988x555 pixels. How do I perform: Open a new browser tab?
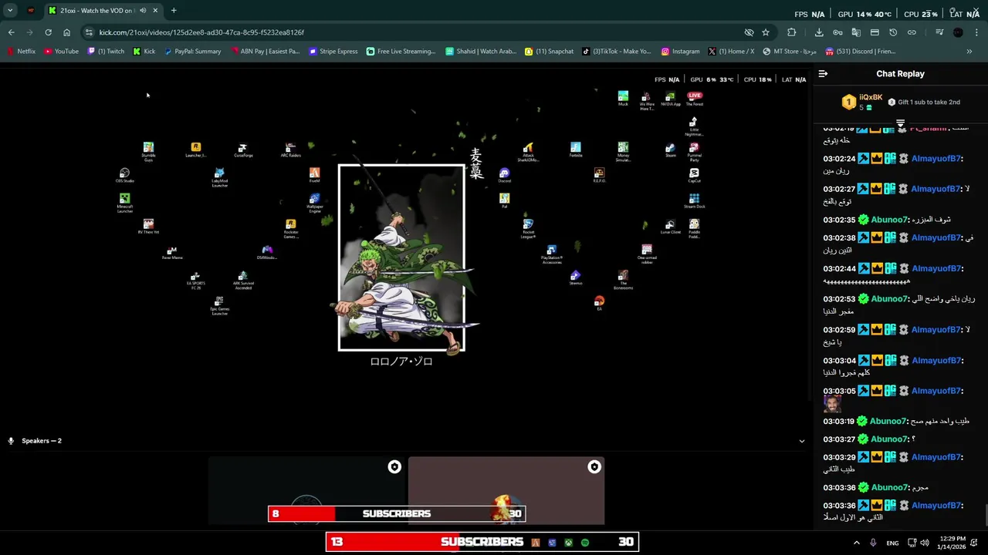coord(174,11)
